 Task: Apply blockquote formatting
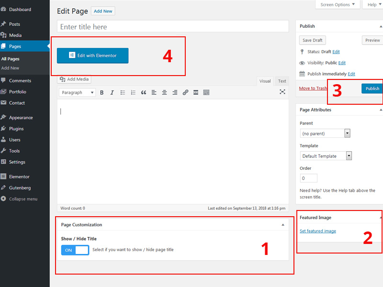144,92
